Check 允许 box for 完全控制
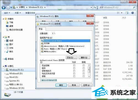Screen dimensions: 138x100 click(x=74, y=65)
